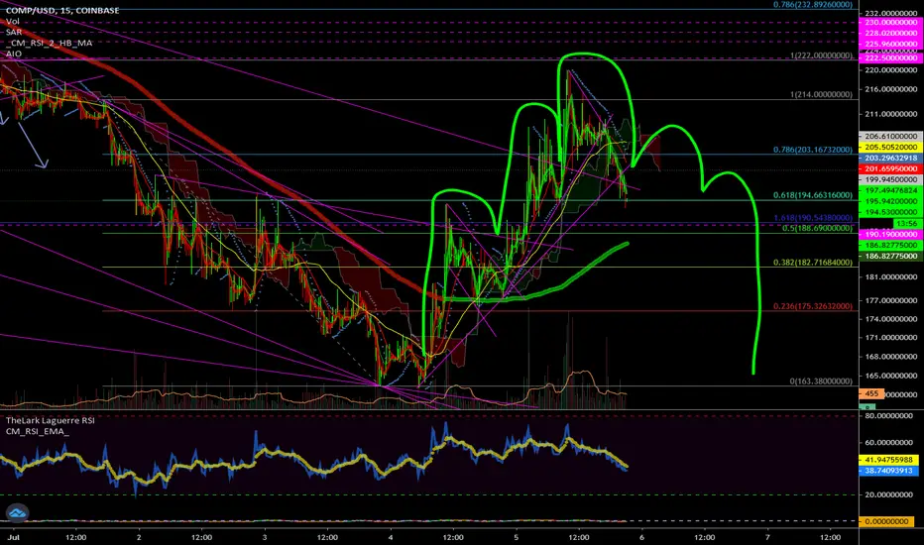Click the 211.00000000 price axis tick

pyautogui.click(x=891, y=114)
